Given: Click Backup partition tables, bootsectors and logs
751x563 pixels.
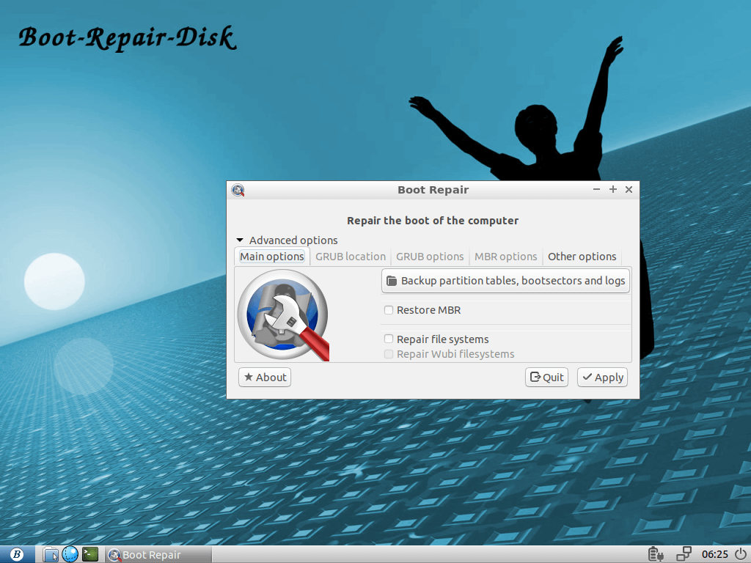Looking at the screenshot, I should tap(505, 281).
